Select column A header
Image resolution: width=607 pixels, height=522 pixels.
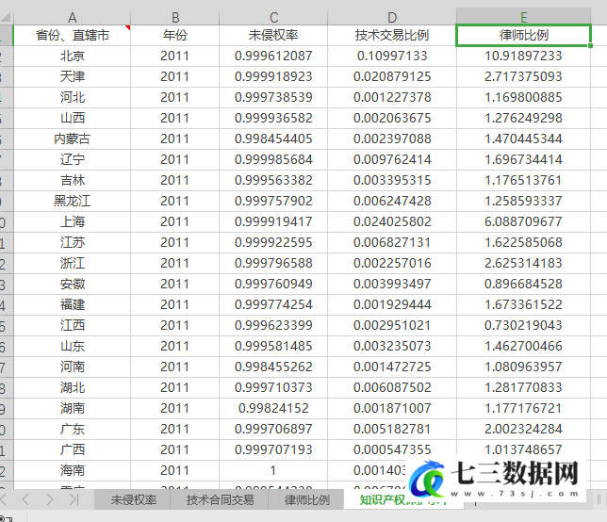coord(72,17)
